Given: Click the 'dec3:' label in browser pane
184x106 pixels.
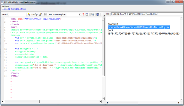Looking at the screenshot, I should 110,30.
